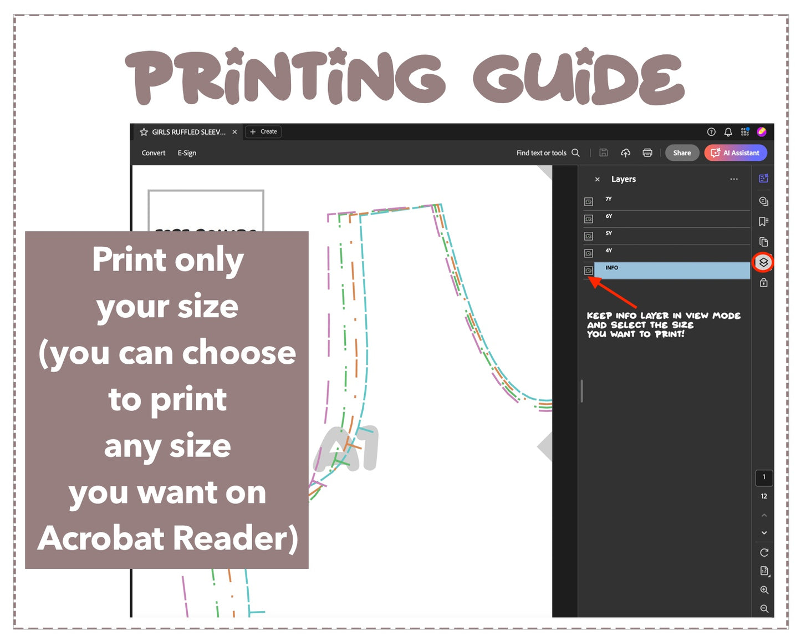Open the Layers panel three-dot options menu
This screenshot has height=641, width=801.
click(734, 179)
